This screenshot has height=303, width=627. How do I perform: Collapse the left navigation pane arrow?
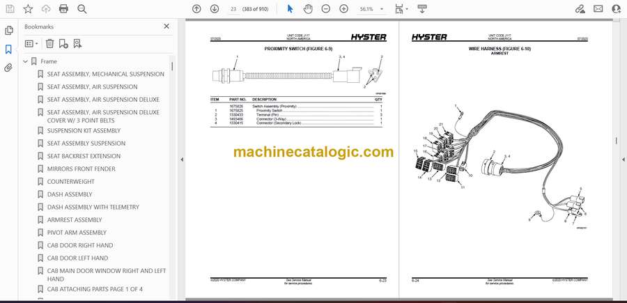(x=182, y=160)
